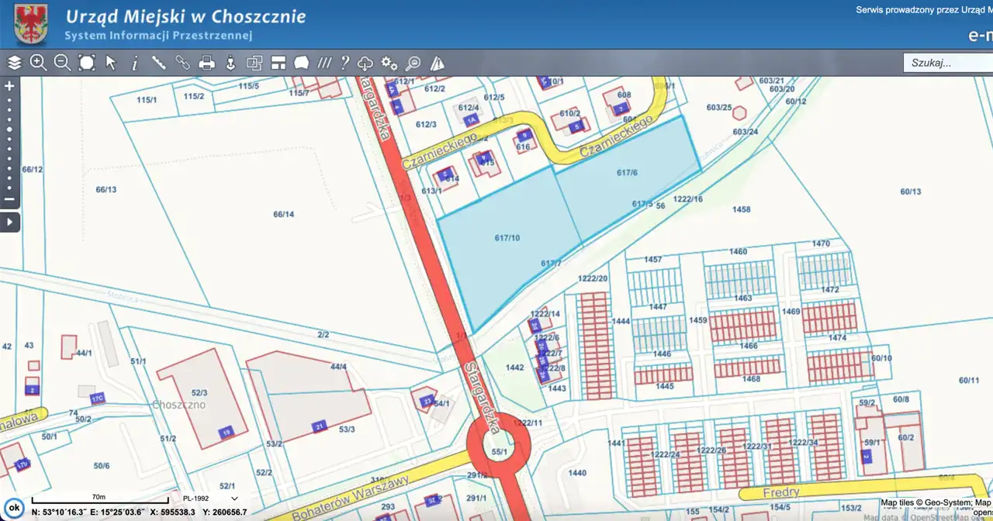The height and width of the screenshot is (521, 993).
Task: Activate the object information tool
Action: 134,64
